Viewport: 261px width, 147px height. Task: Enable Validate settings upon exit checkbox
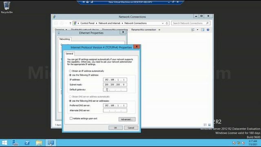tap(71, 118)
